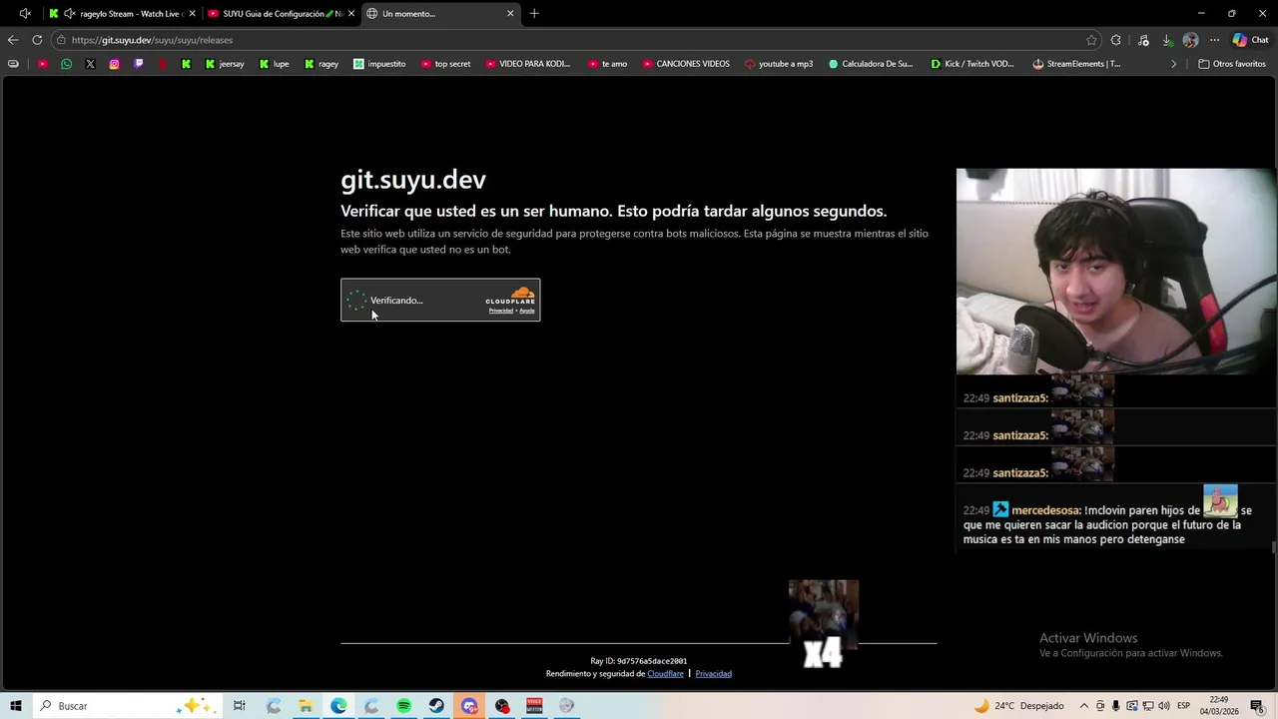Open browser settings three-dots menu
The width and height of the screenshot is (1278, 719).
[x=1214, y=40]
